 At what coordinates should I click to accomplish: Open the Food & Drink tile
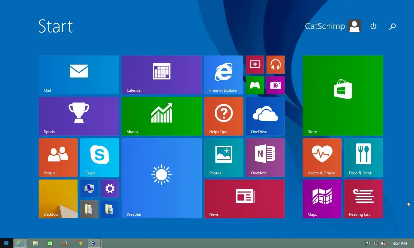[x=364, y=158]
